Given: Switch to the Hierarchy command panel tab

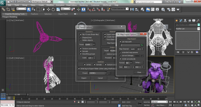Looking at the screenshot, I should [185, 21].
